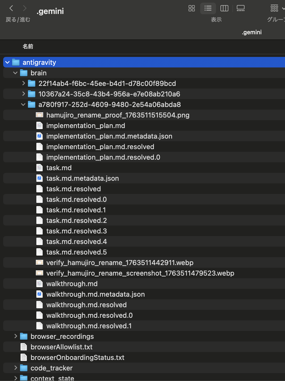
Task: Click the brain folder icon
Action: point(24,73)
